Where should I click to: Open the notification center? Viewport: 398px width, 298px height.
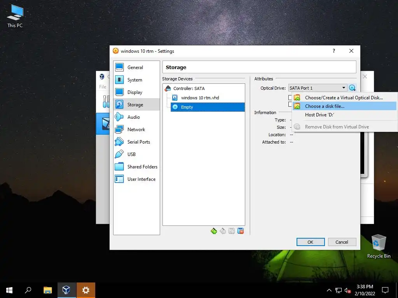[x=385, y=290]
